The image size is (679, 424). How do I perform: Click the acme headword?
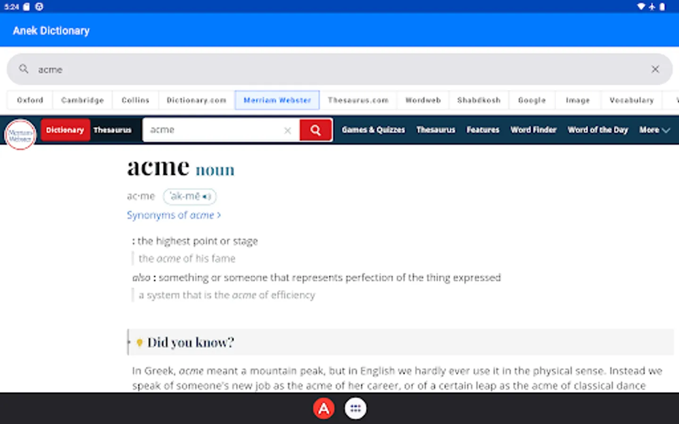pyautogui.click(x=158, y=167)
